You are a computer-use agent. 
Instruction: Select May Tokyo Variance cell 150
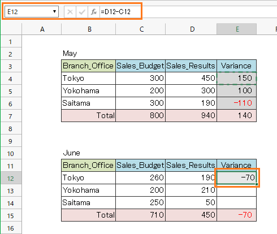[237, 78]
